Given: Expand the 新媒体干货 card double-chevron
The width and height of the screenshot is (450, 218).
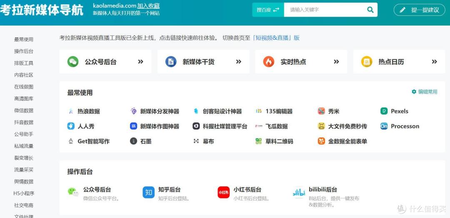Looking at the screenshot, I should click(238, 61).
